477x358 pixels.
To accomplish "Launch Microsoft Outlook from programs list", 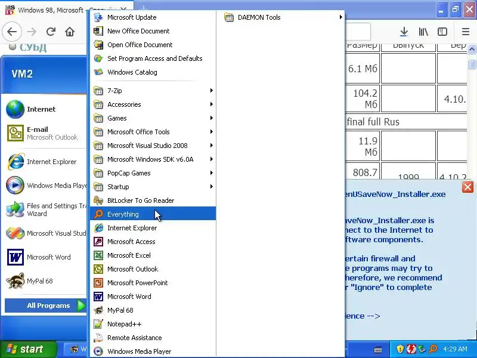I will click(153, 269).
